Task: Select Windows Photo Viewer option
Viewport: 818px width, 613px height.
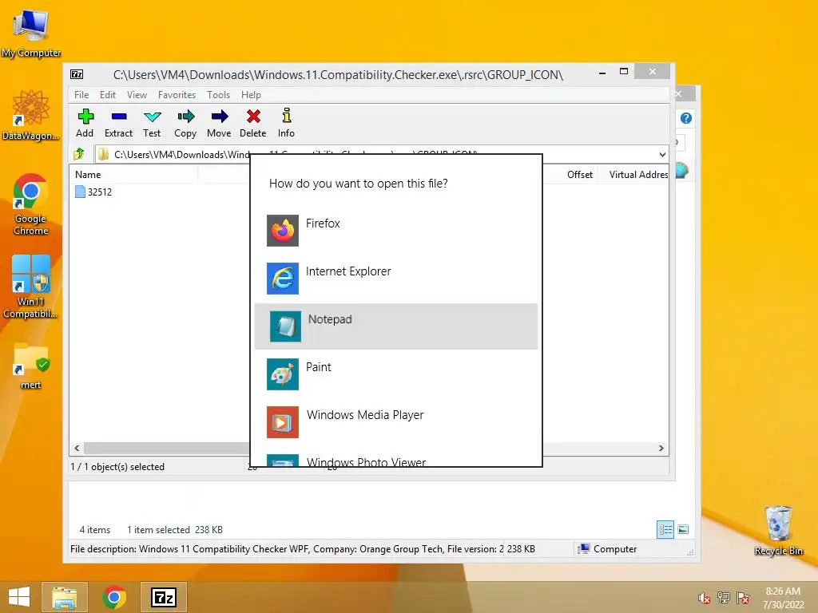Action: (396, 460)
